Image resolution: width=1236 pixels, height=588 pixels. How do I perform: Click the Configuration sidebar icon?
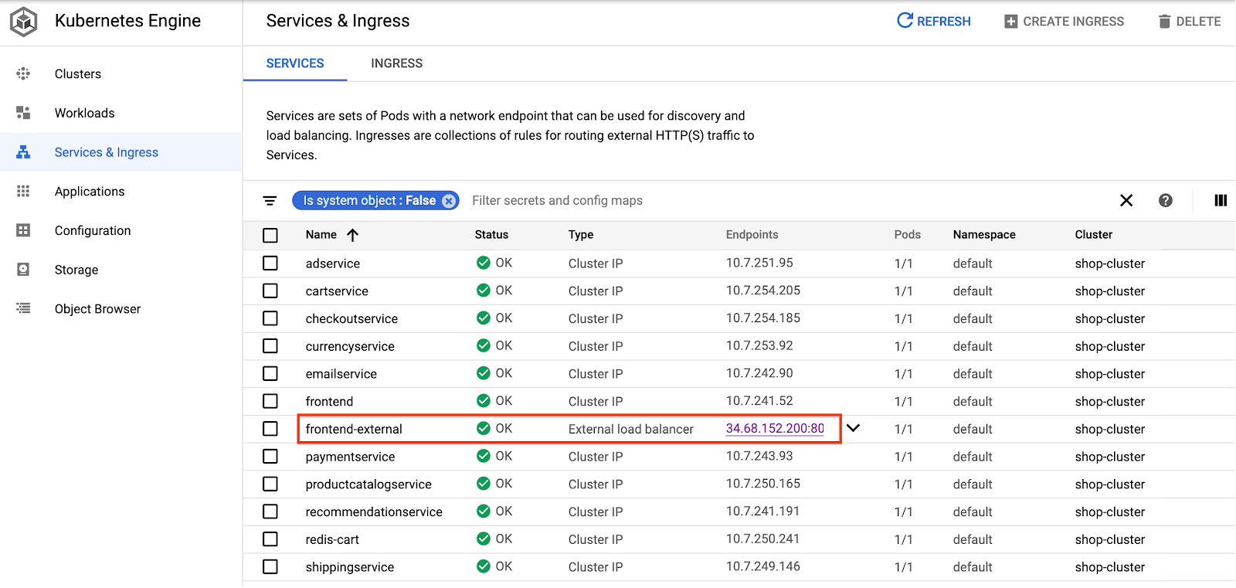point(23,230)
